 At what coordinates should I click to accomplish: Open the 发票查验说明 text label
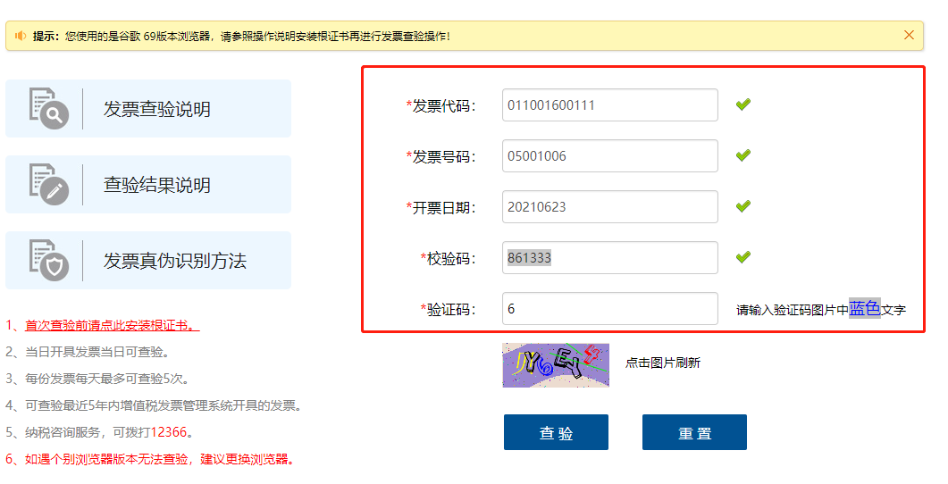157,109
